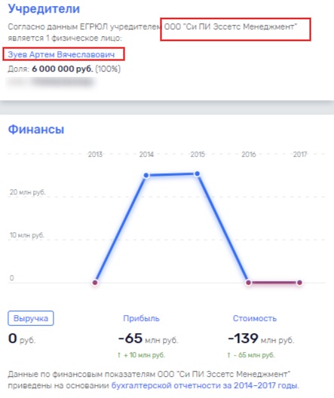Click the 2016 data point on chart
The width and height of the screenshot is (334, 398).
(x=249, y=283)
